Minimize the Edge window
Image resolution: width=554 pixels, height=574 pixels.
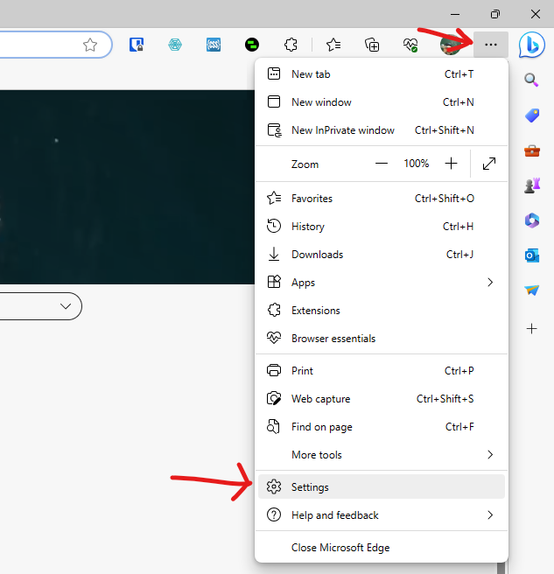(455, 14)
